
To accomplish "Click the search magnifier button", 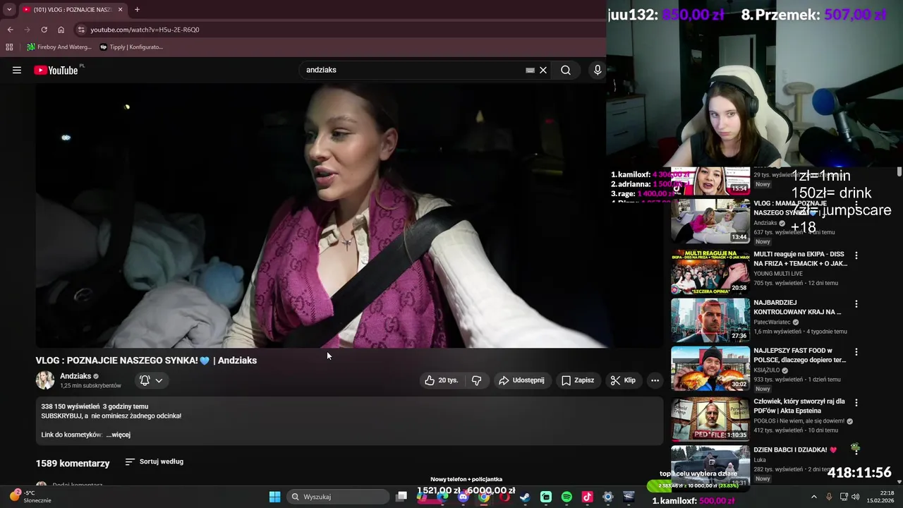I will (566, 70).
